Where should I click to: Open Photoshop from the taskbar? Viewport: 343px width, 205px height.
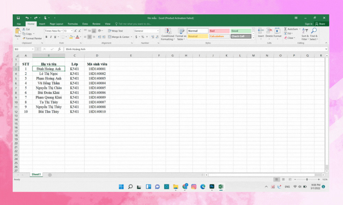[x=212, y=187]
